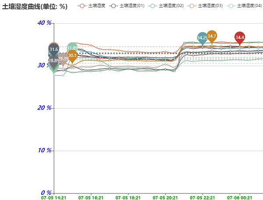Toggle 土壤湿度(01) series visibility
The image size is (263, 200).
pyautogui.click(x=126, y=6)
